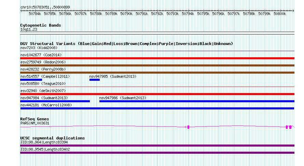Select the esv2759749 (Redon2006) label
This screenshot has height=166, width=304.
pyautogui.click(x=43, y=62)
